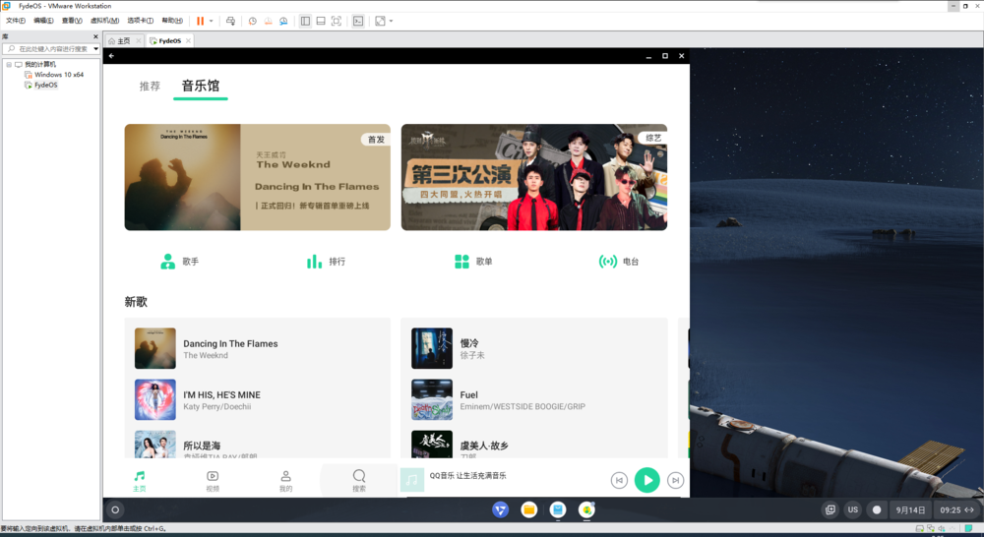Click the 虞美人·故乡 song title
The image size is (984, 537).
(x=484, y=446)
